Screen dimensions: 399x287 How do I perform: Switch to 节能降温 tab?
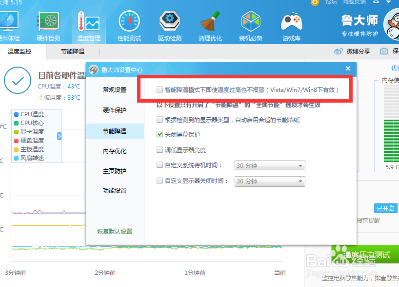[x=73, y=52]
